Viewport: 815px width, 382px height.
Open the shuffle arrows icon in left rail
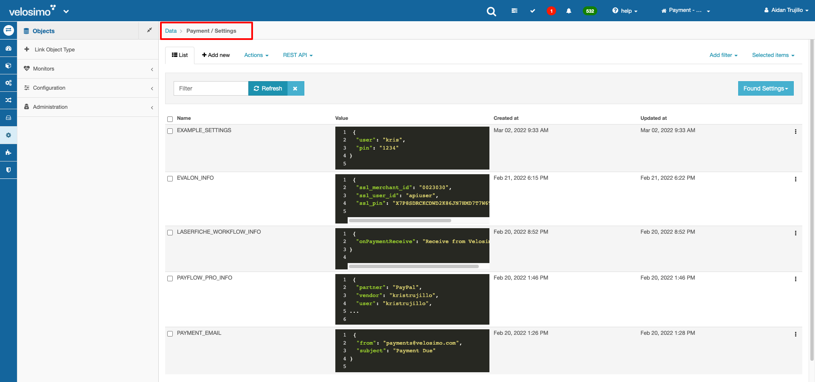8,100
